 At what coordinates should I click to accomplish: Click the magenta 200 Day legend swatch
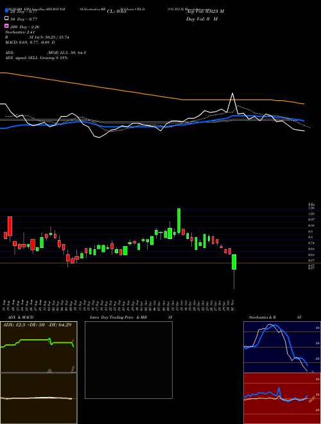[6, 26]
